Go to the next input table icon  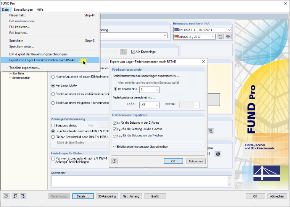23,196
